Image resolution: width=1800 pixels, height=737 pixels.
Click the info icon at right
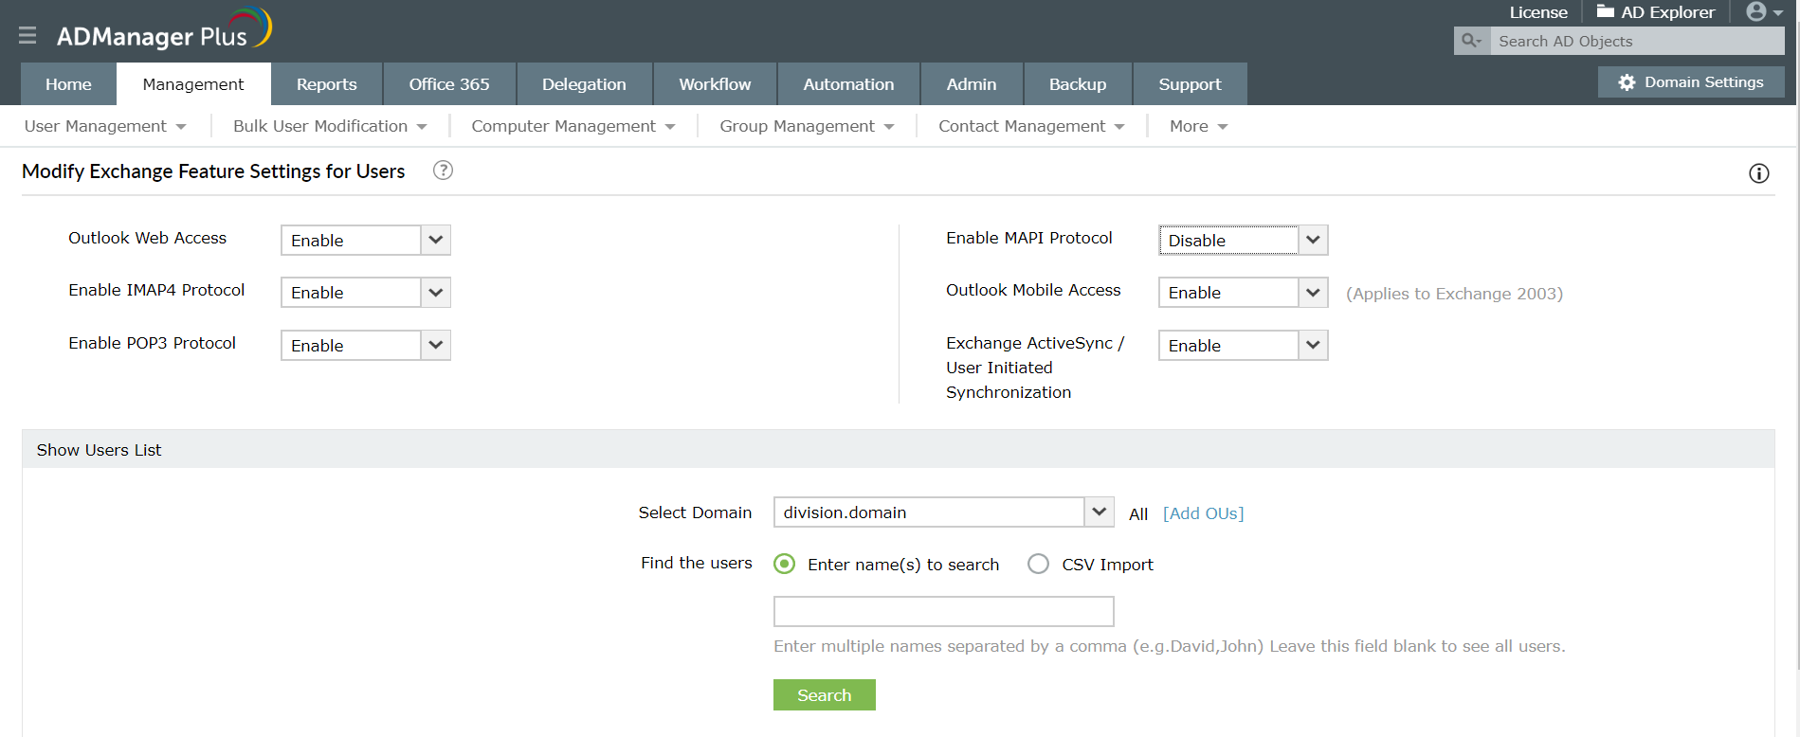[1758, 173]
